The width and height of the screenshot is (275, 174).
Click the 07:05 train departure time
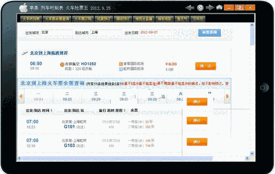pos(32,140)
